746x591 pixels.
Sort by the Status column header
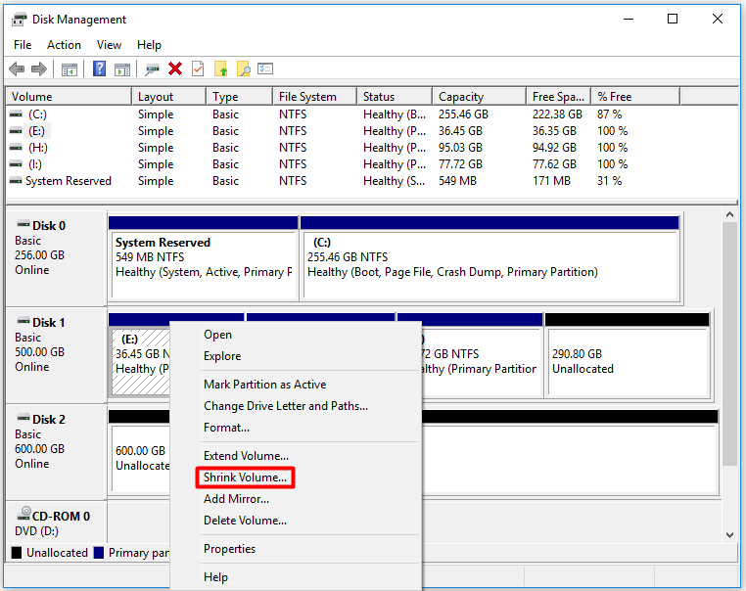395,97
